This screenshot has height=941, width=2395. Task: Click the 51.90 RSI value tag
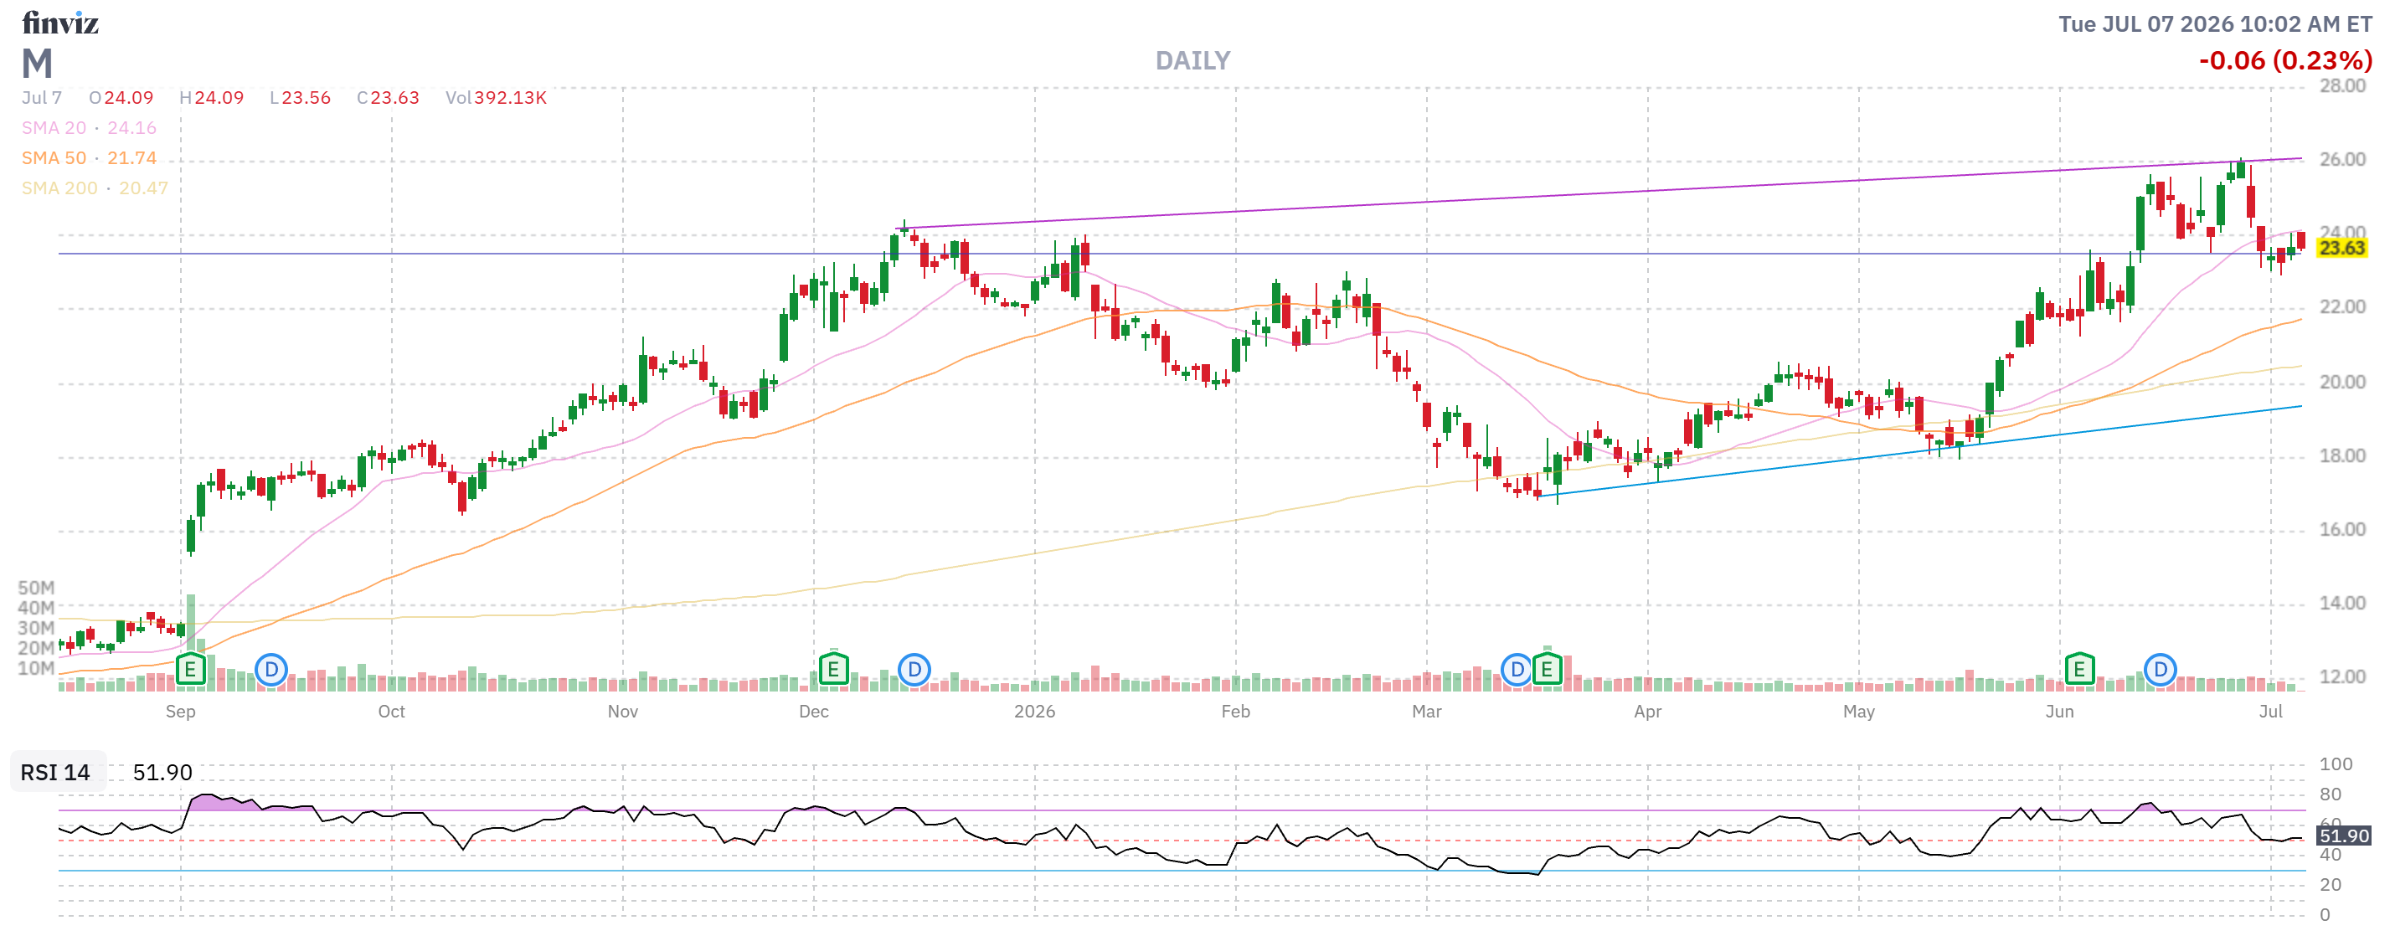2343,835
